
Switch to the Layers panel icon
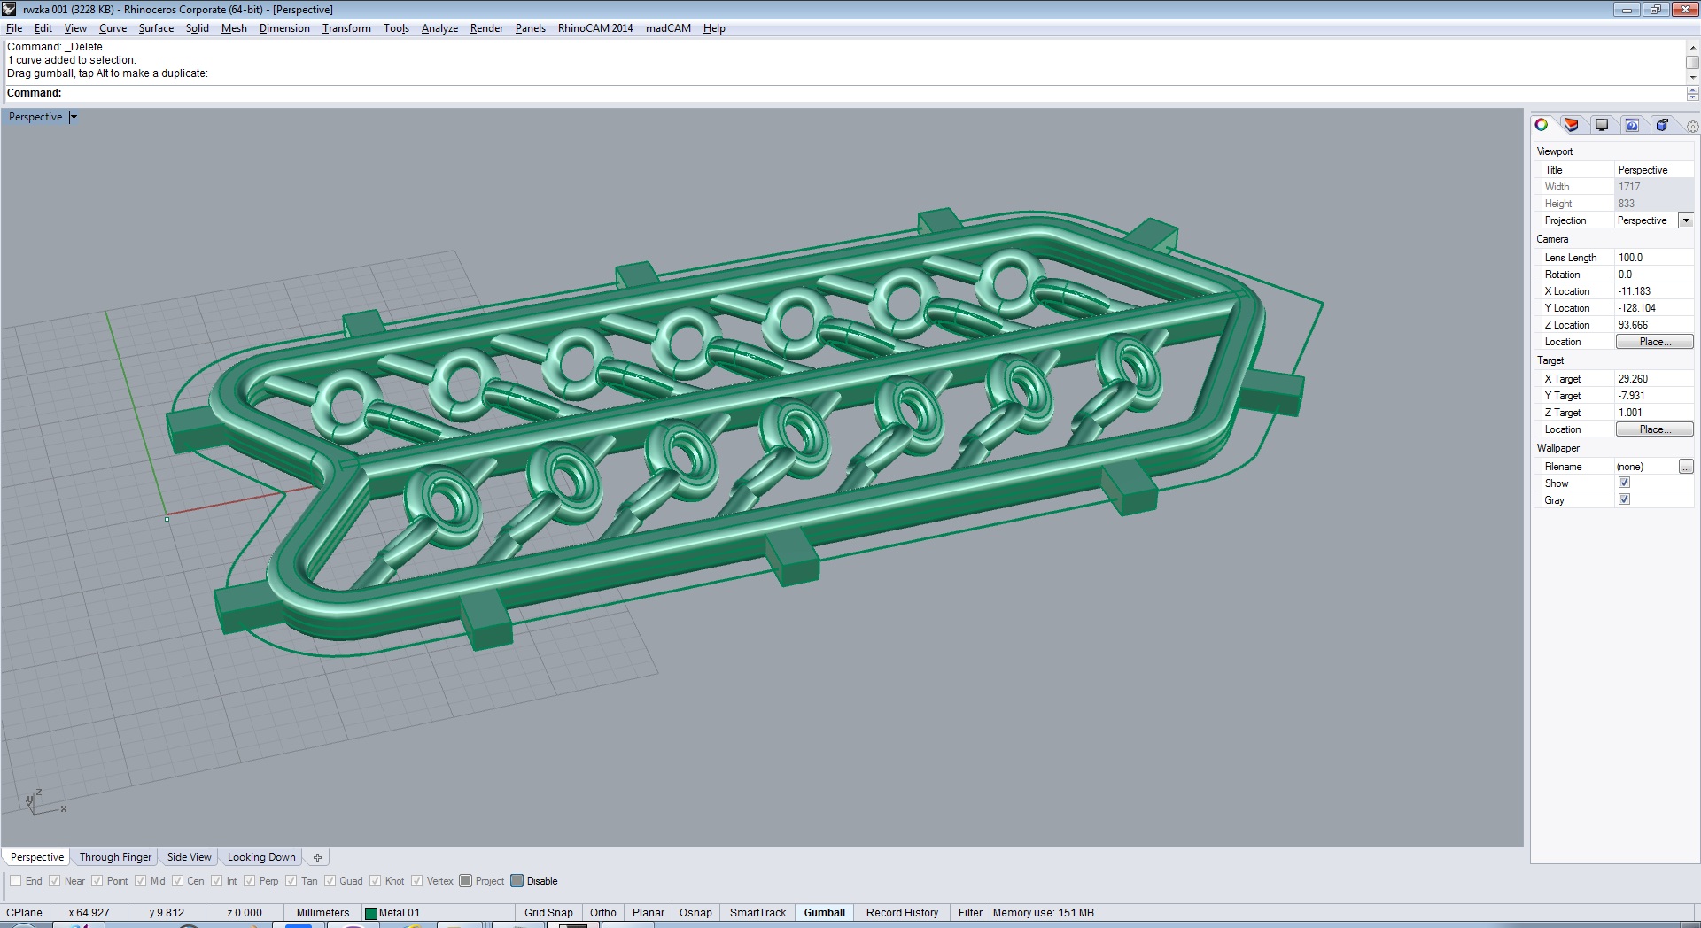(1572, 125)
